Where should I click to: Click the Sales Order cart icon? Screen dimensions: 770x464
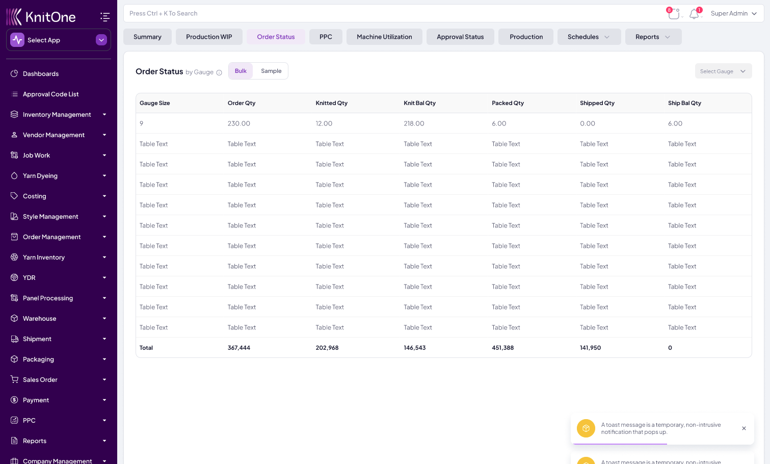[14, 380]
